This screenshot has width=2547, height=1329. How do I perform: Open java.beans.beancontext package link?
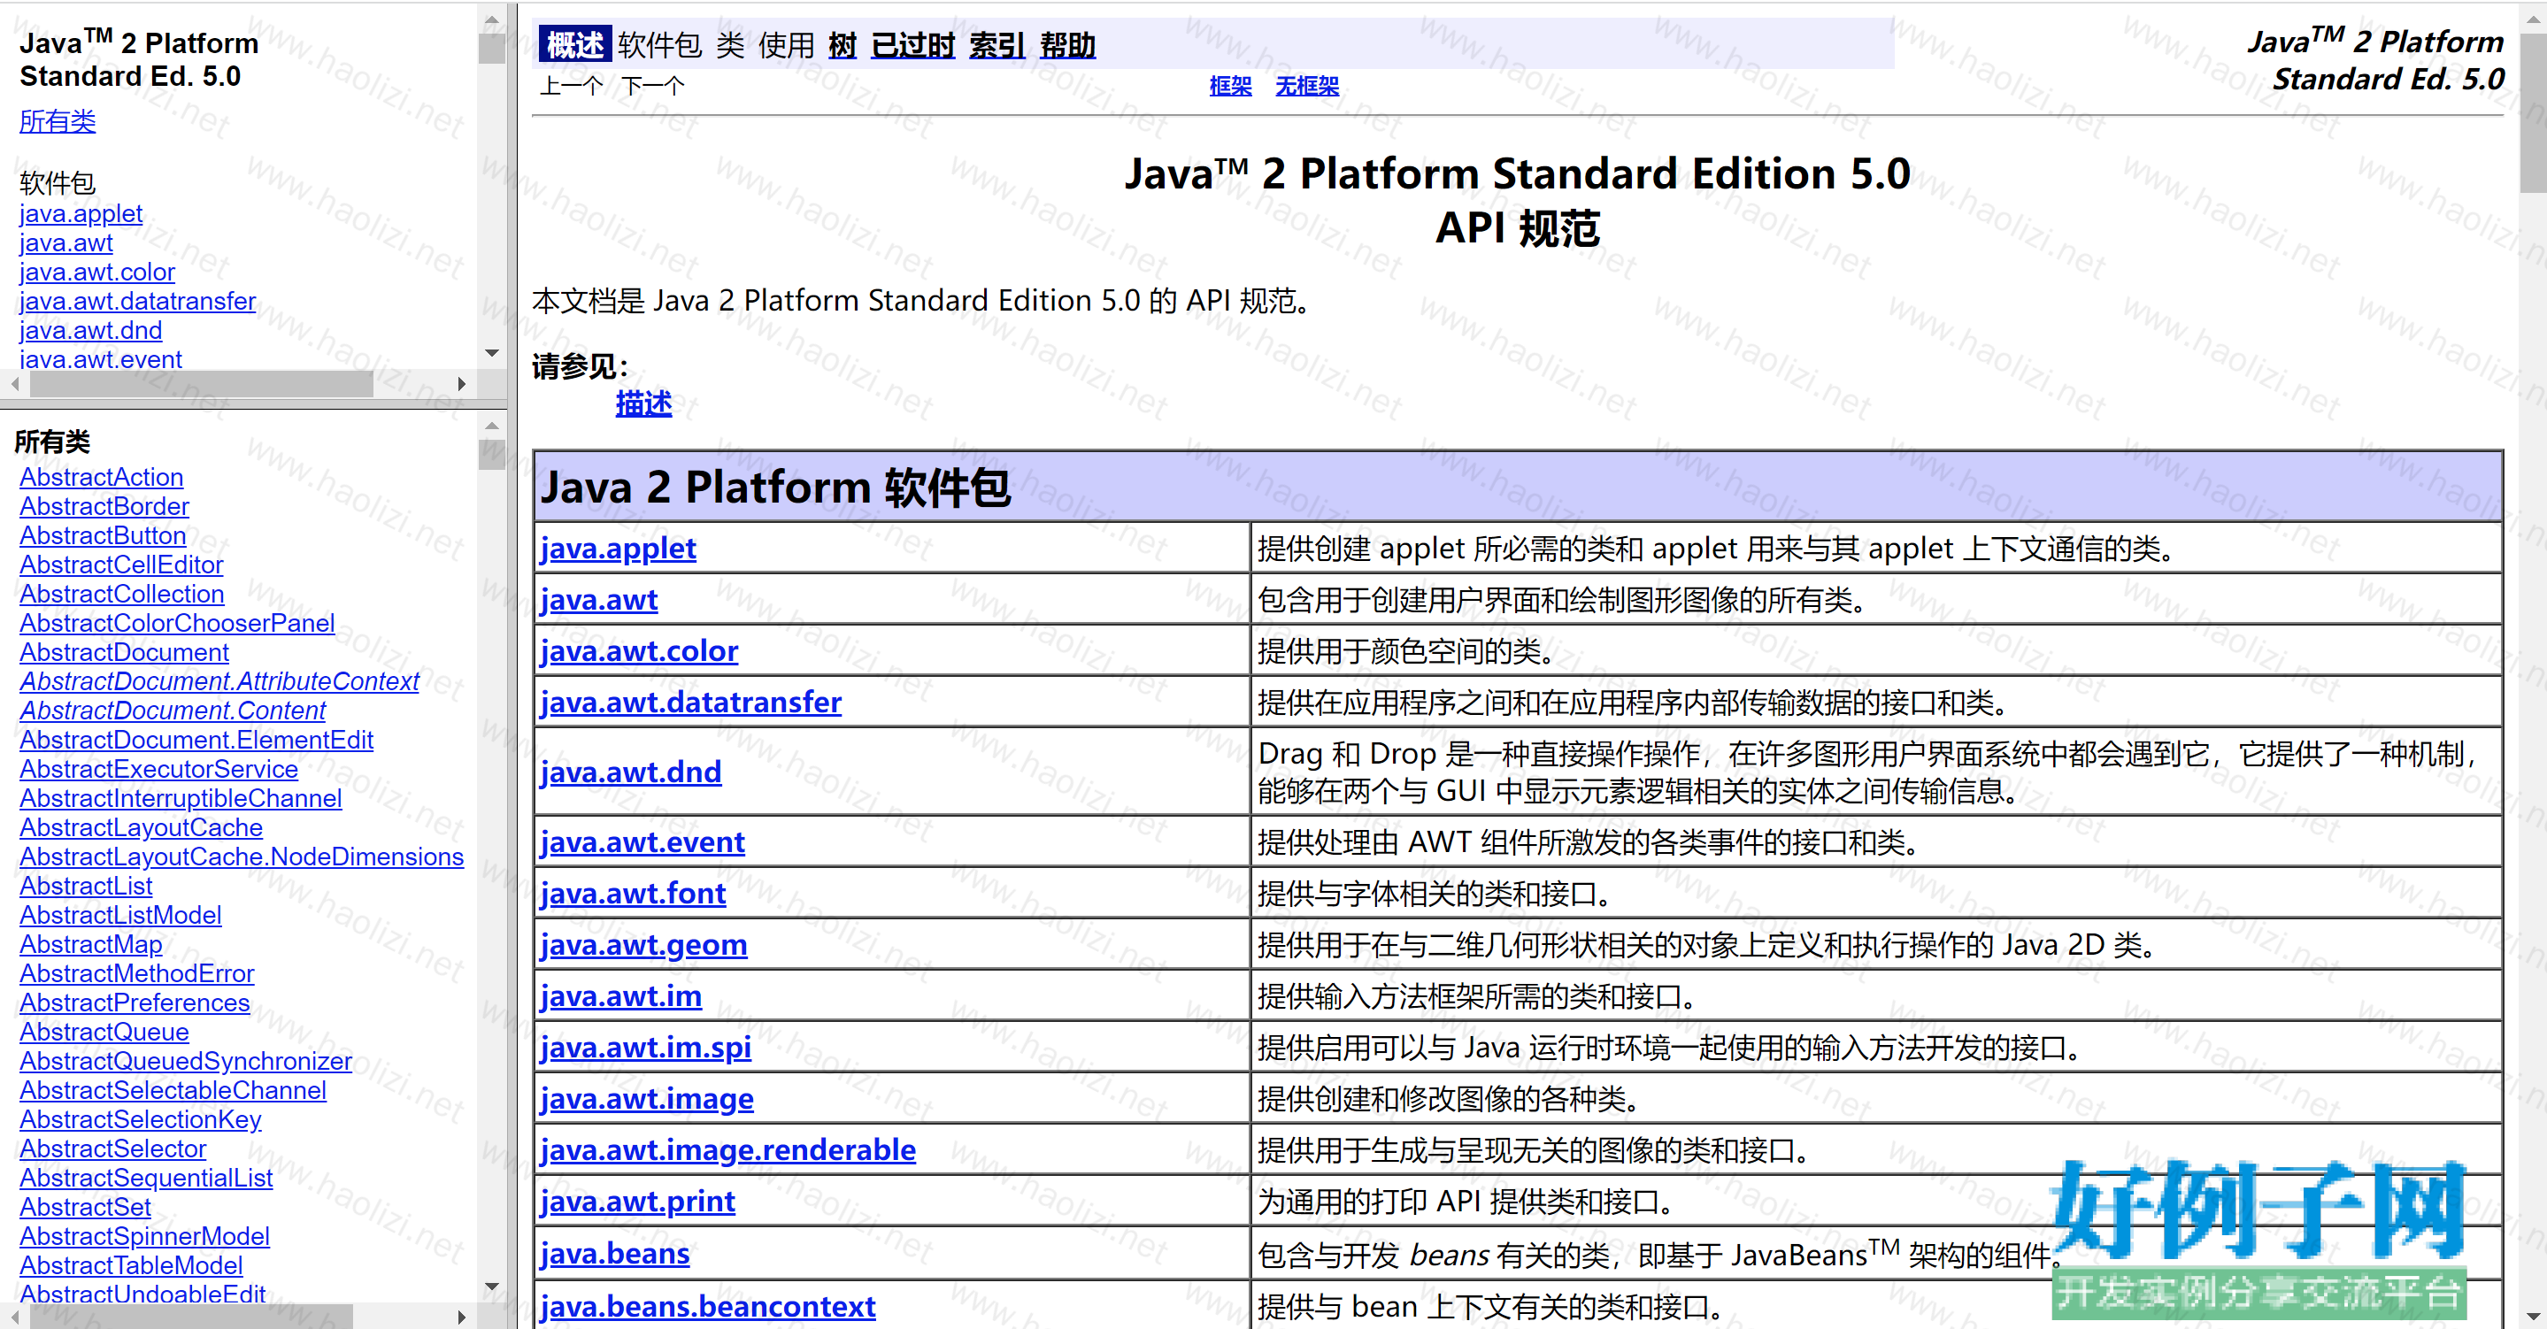tap(707, 1306)
